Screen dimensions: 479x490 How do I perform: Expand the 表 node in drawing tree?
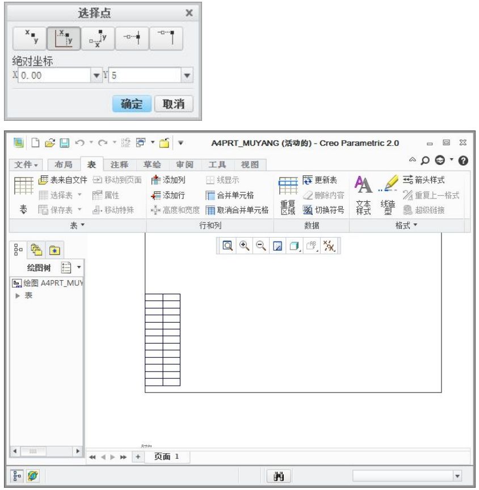(x=18, y=295)
